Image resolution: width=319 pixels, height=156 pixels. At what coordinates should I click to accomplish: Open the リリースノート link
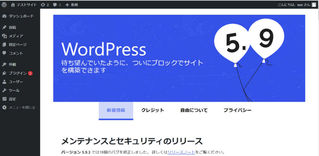click(x=182, y=152)
